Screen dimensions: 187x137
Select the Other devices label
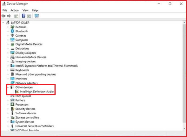[24, 87]
